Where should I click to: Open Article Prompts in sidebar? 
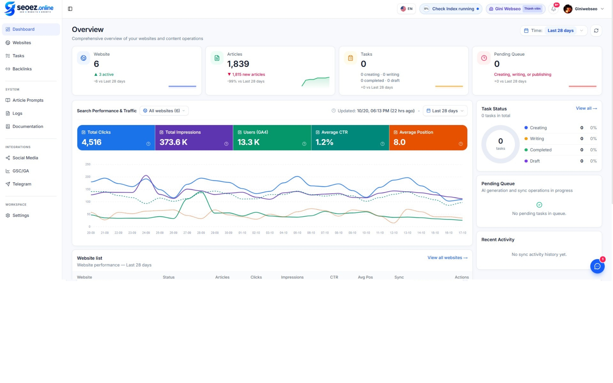tap(31, 100)
